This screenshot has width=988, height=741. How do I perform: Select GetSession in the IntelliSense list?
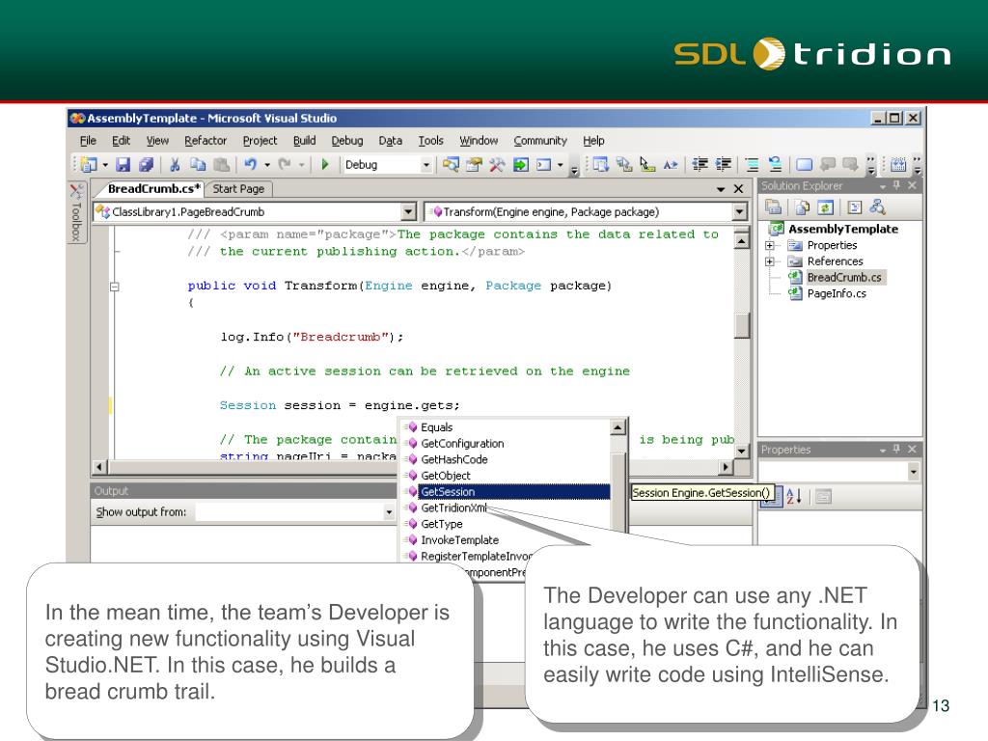(x=508, y=491)
